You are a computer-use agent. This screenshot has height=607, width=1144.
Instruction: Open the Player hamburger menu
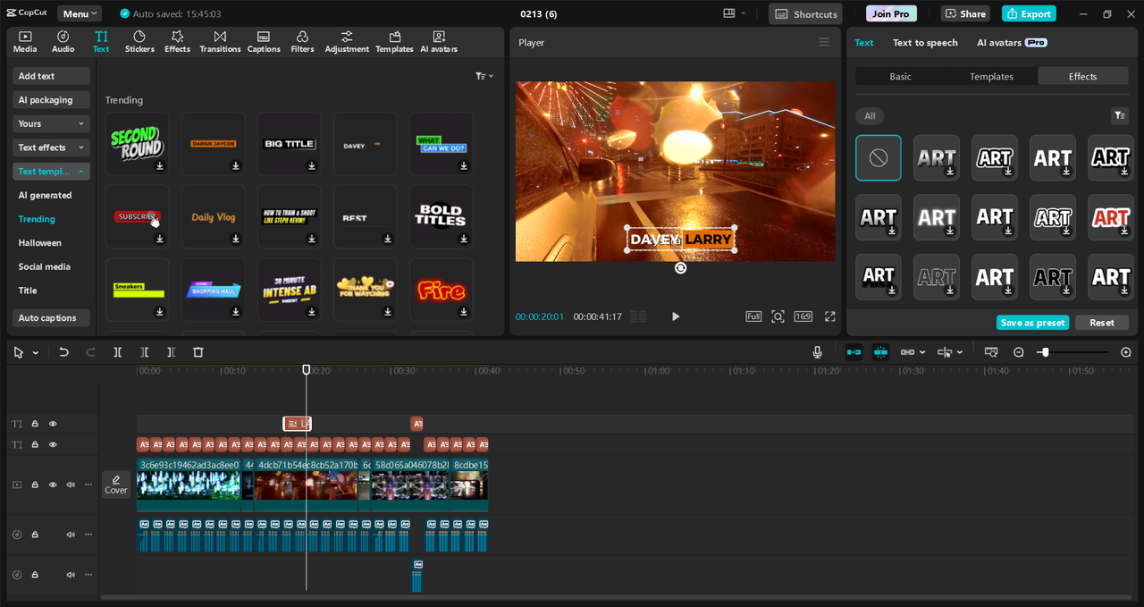pos(824,42)
